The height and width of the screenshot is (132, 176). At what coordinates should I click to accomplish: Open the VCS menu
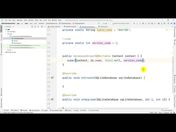[49, 20]
